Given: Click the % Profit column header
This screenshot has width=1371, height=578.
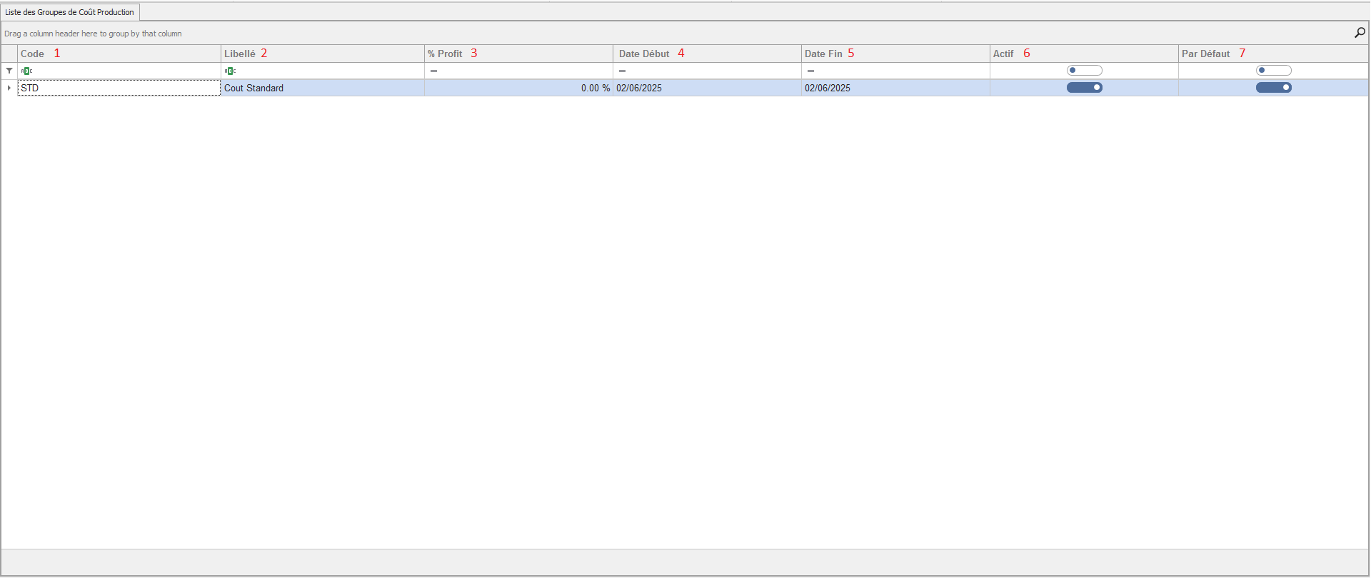Looking at the screenshot, I should pos(446,54).
